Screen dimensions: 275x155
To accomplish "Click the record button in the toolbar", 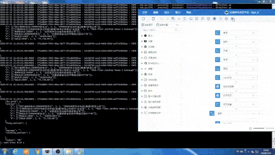I will [x=214, y=19].
